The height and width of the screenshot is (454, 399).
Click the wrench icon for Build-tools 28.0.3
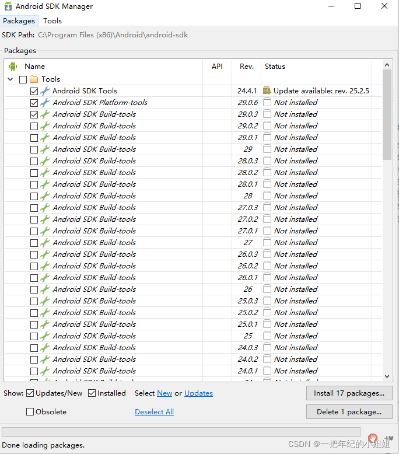[45, 161]
